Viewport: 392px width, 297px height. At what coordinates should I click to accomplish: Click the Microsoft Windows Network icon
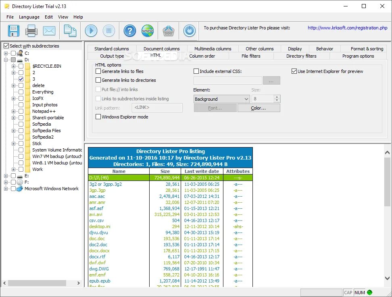(20, 189)
